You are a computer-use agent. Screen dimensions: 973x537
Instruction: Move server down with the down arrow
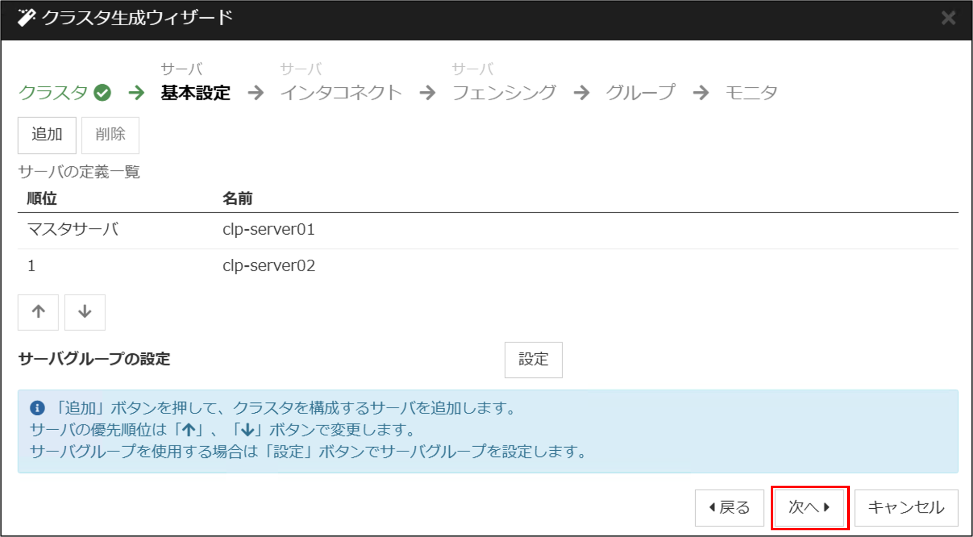pyautogui.click(x=85, y=312)
